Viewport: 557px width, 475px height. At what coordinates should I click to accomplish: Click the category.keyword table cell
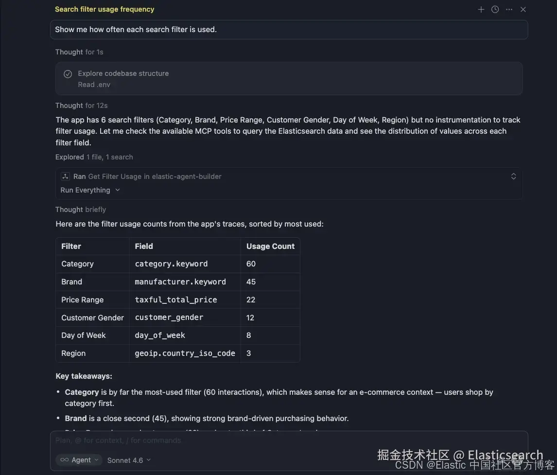pos(171,264)
